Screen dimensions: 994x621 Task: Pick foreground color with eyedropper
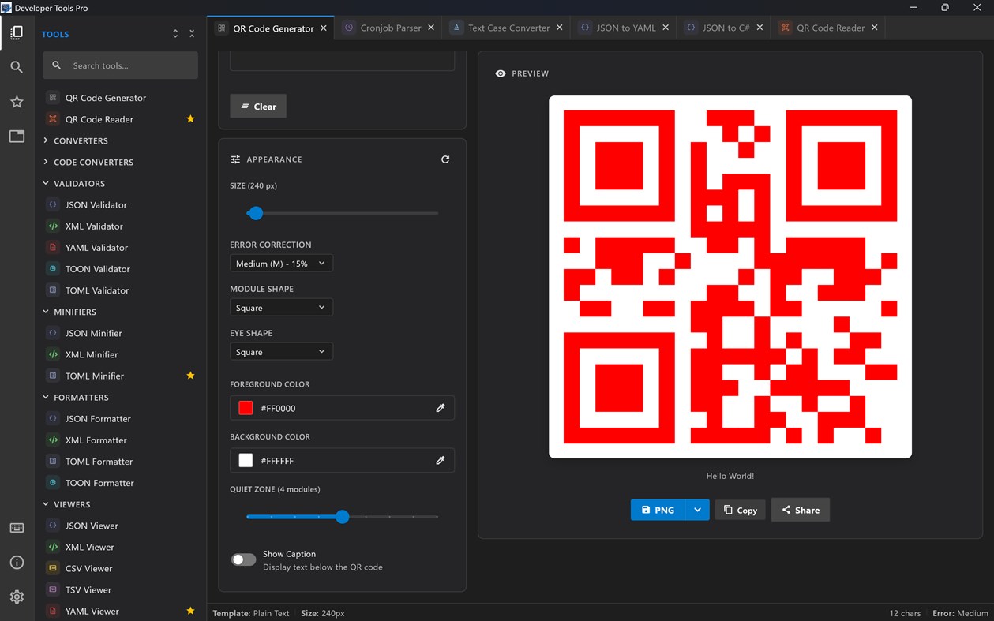coord(441,408)
